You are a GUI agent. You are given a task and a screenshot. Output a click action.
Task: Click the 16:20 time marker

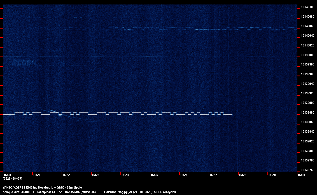point(7,175)
